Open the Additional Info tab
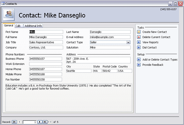Viewport: 184px width, 125px height. click(33, 26)
